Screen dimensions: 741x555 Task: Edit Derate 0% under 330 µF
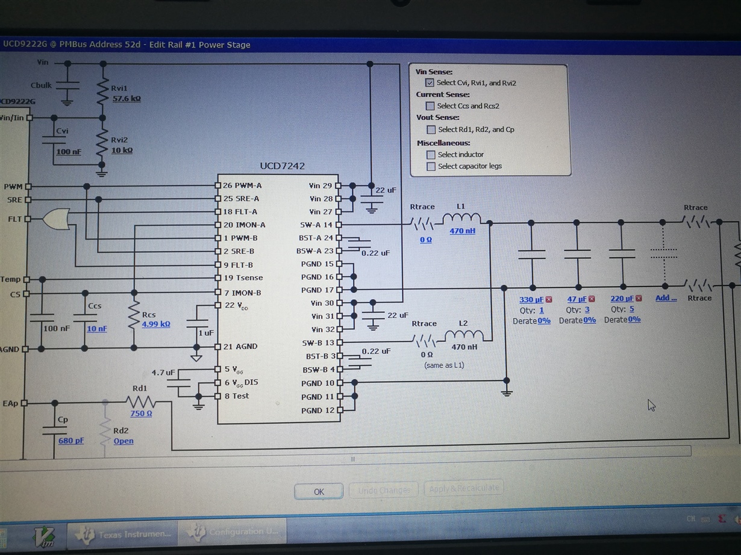click(544, 321)
